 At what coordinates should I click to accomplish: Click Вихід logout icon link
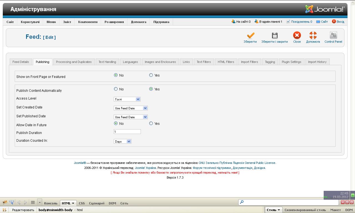coord(338,21)
